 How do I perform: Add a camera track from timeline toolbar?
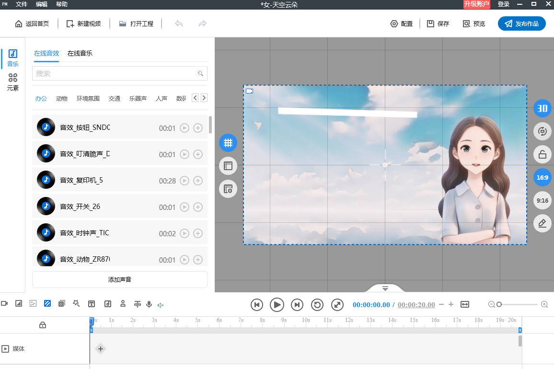[x=5, y=304]
